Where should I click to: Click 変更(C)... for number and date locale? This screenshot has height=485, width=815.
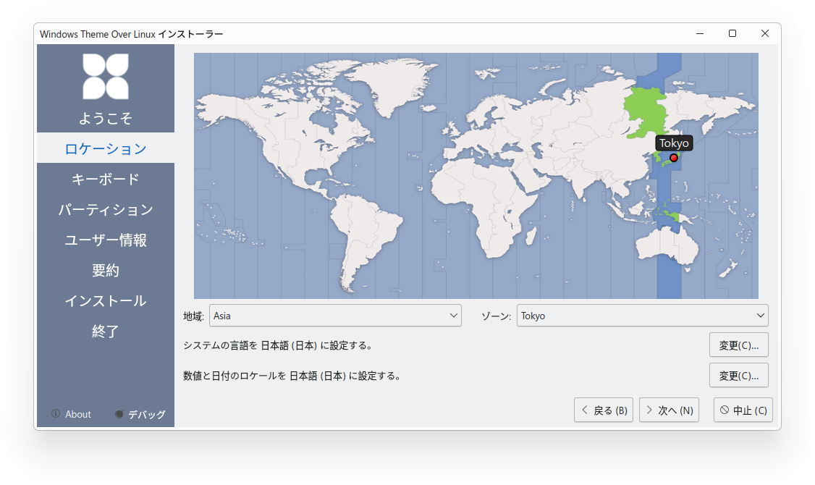738,375
